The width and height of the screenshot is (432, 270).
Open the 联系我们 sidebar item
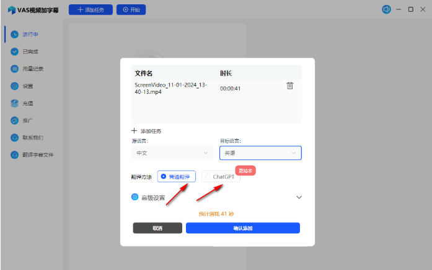click(x=32, y=138)
